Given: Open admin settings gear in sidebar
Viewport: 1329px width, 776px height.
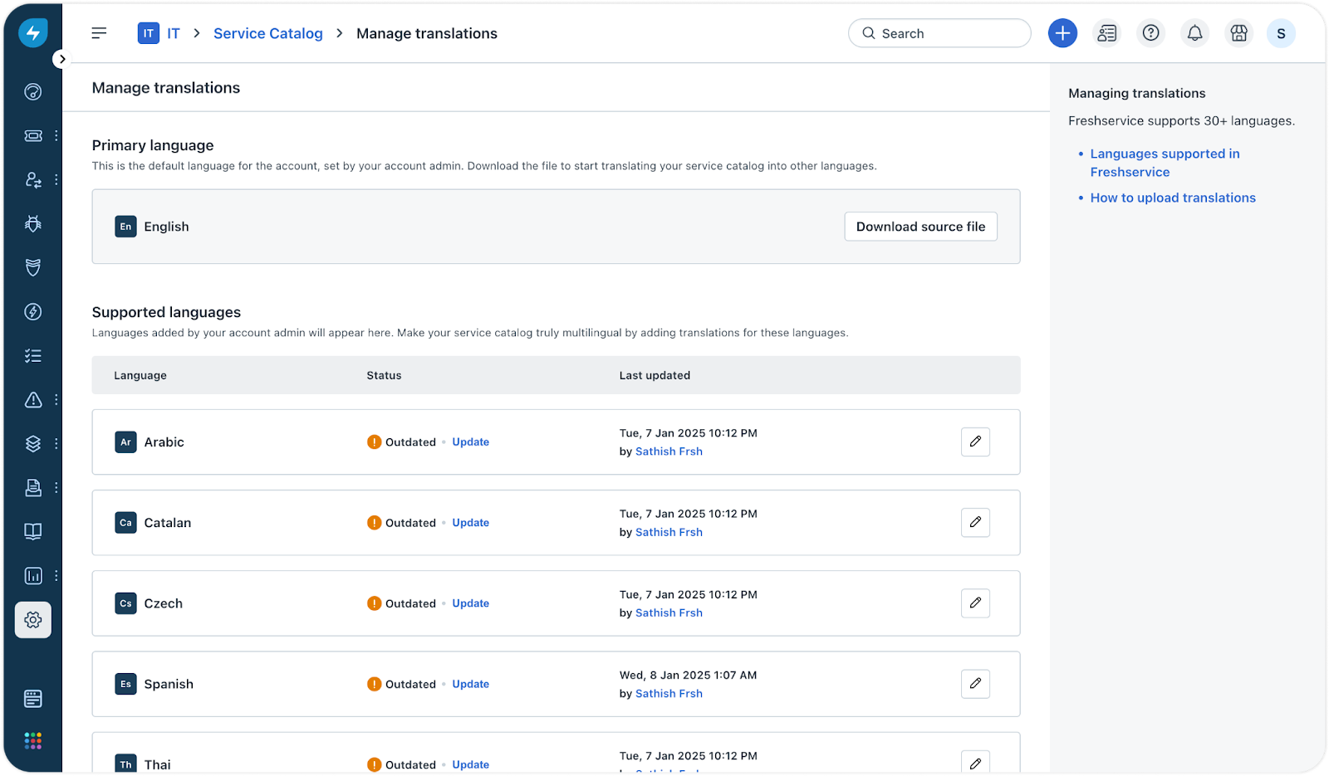Looking at the screenshot, I should [33, 620].
